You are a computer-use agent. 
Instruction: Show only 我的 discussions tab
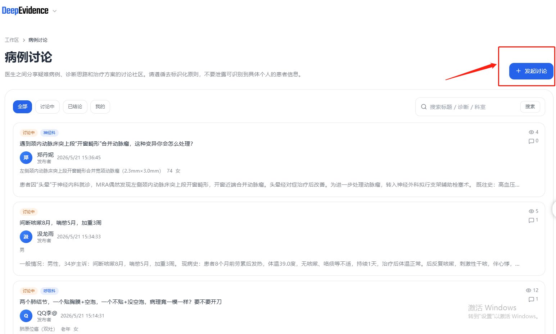click(x=100, y=107)
